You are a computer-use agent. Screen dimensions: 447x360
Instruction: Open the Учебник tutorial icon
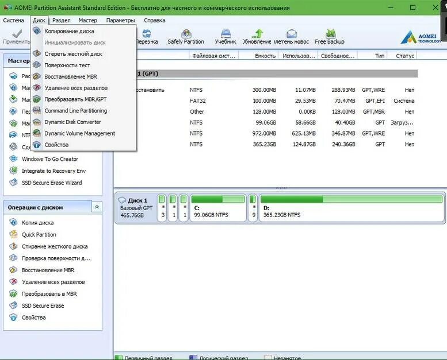click(226, 33)
